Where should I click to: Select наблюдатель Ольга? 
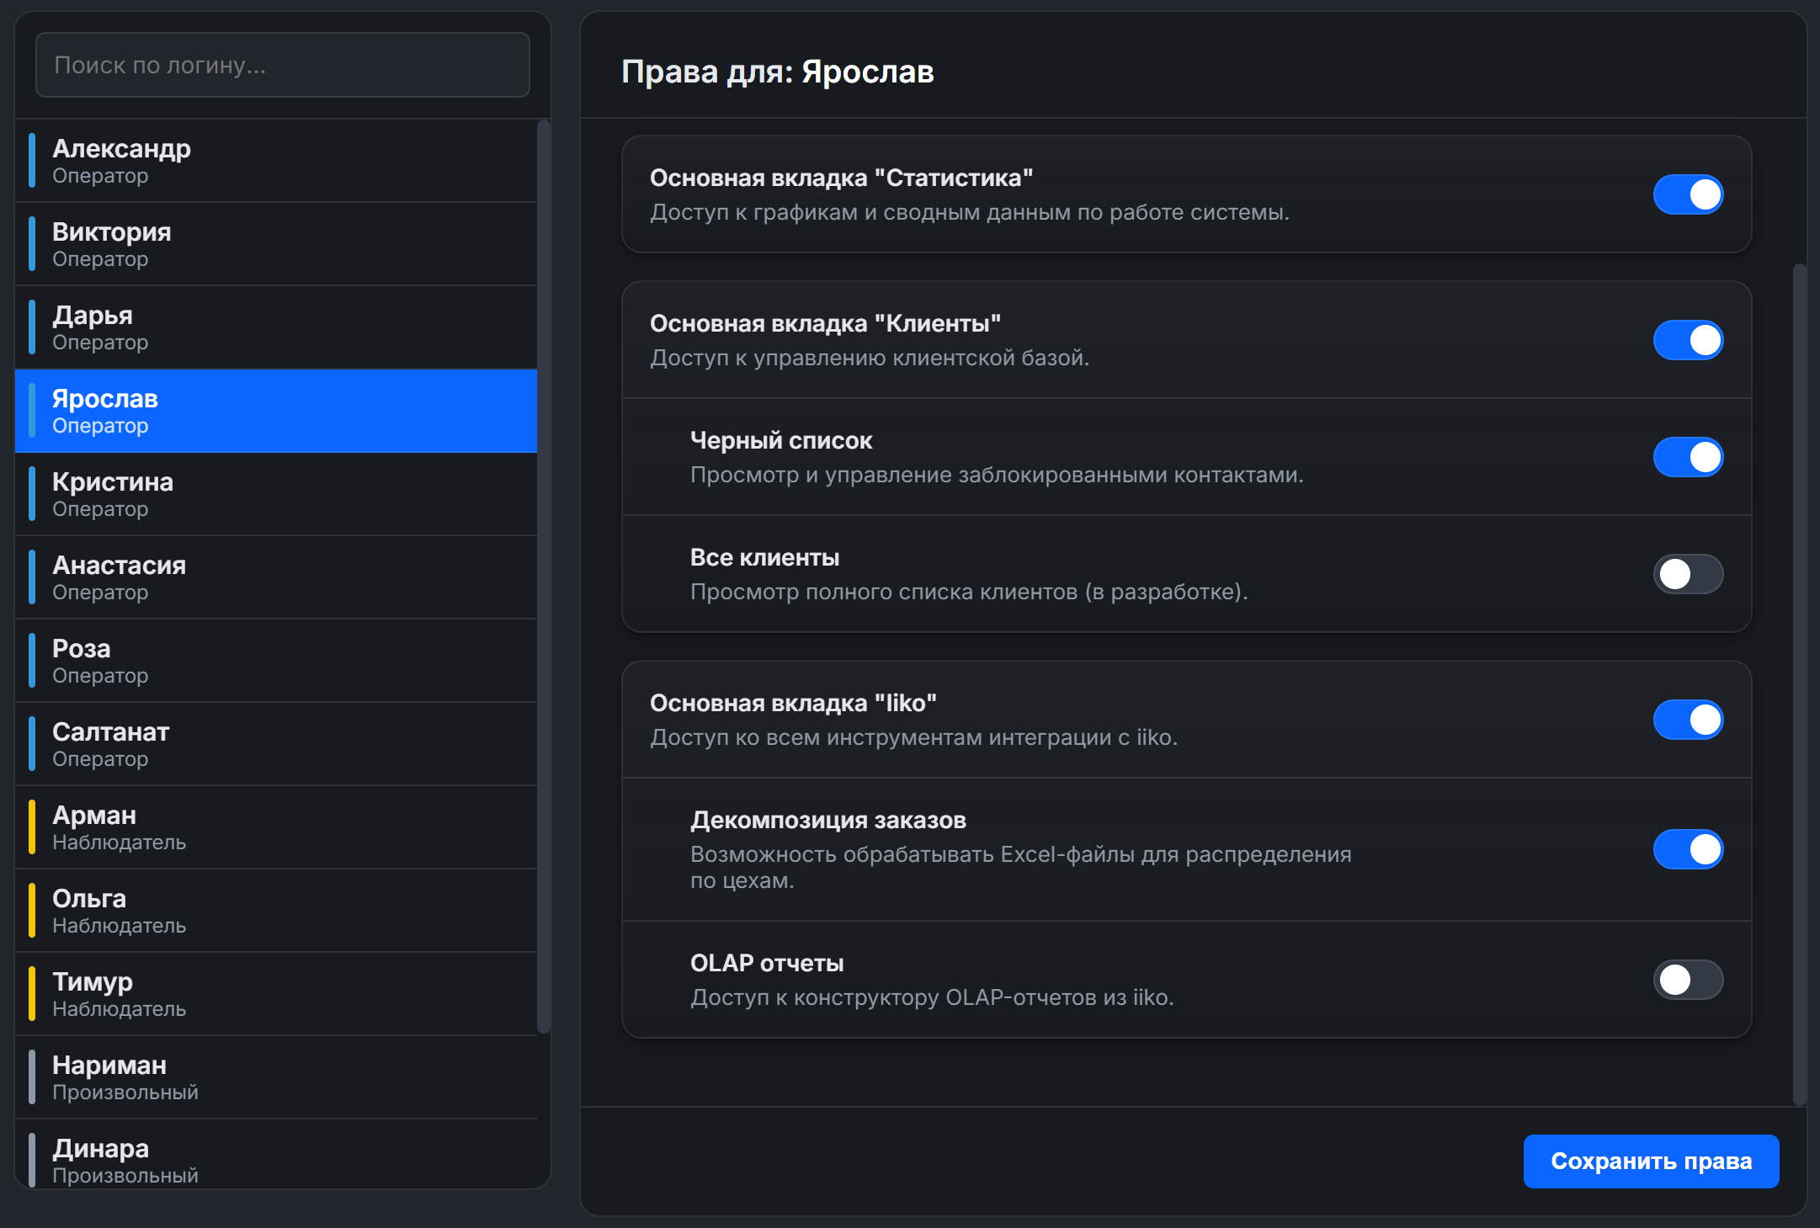278,910
